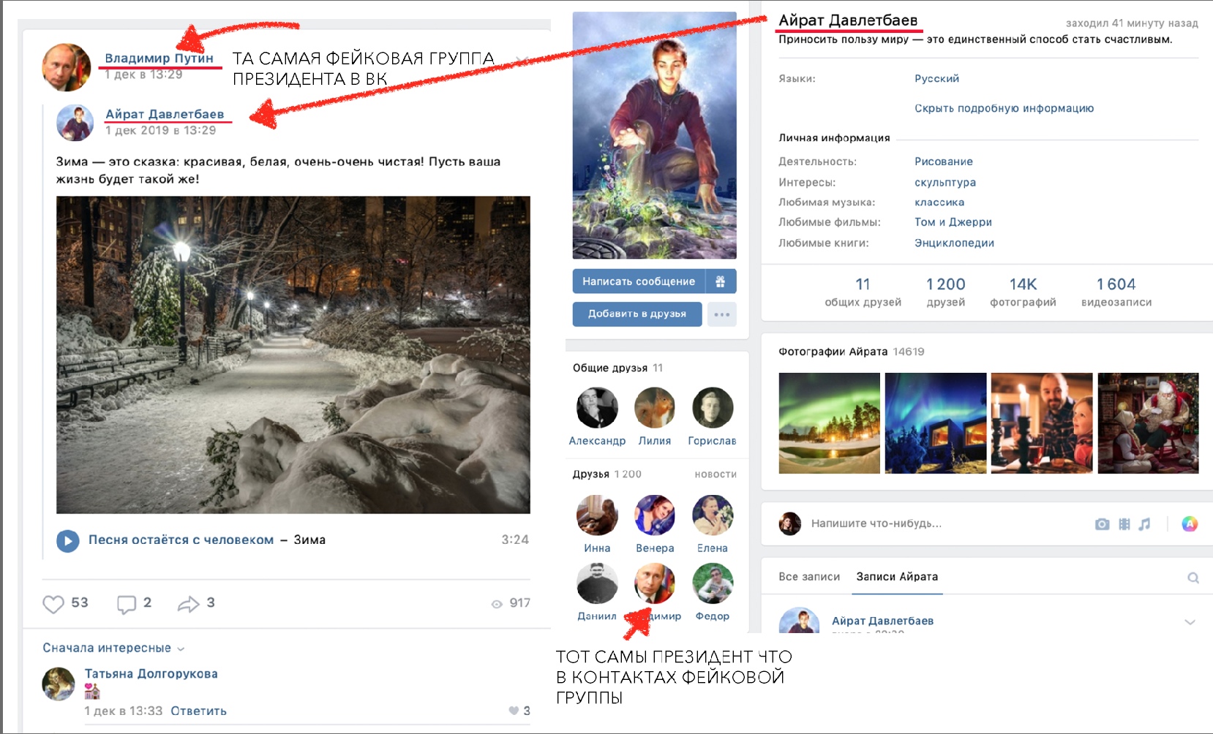Search wall posts with magnifier icon
The image size is (1213, 734).
1193,578
